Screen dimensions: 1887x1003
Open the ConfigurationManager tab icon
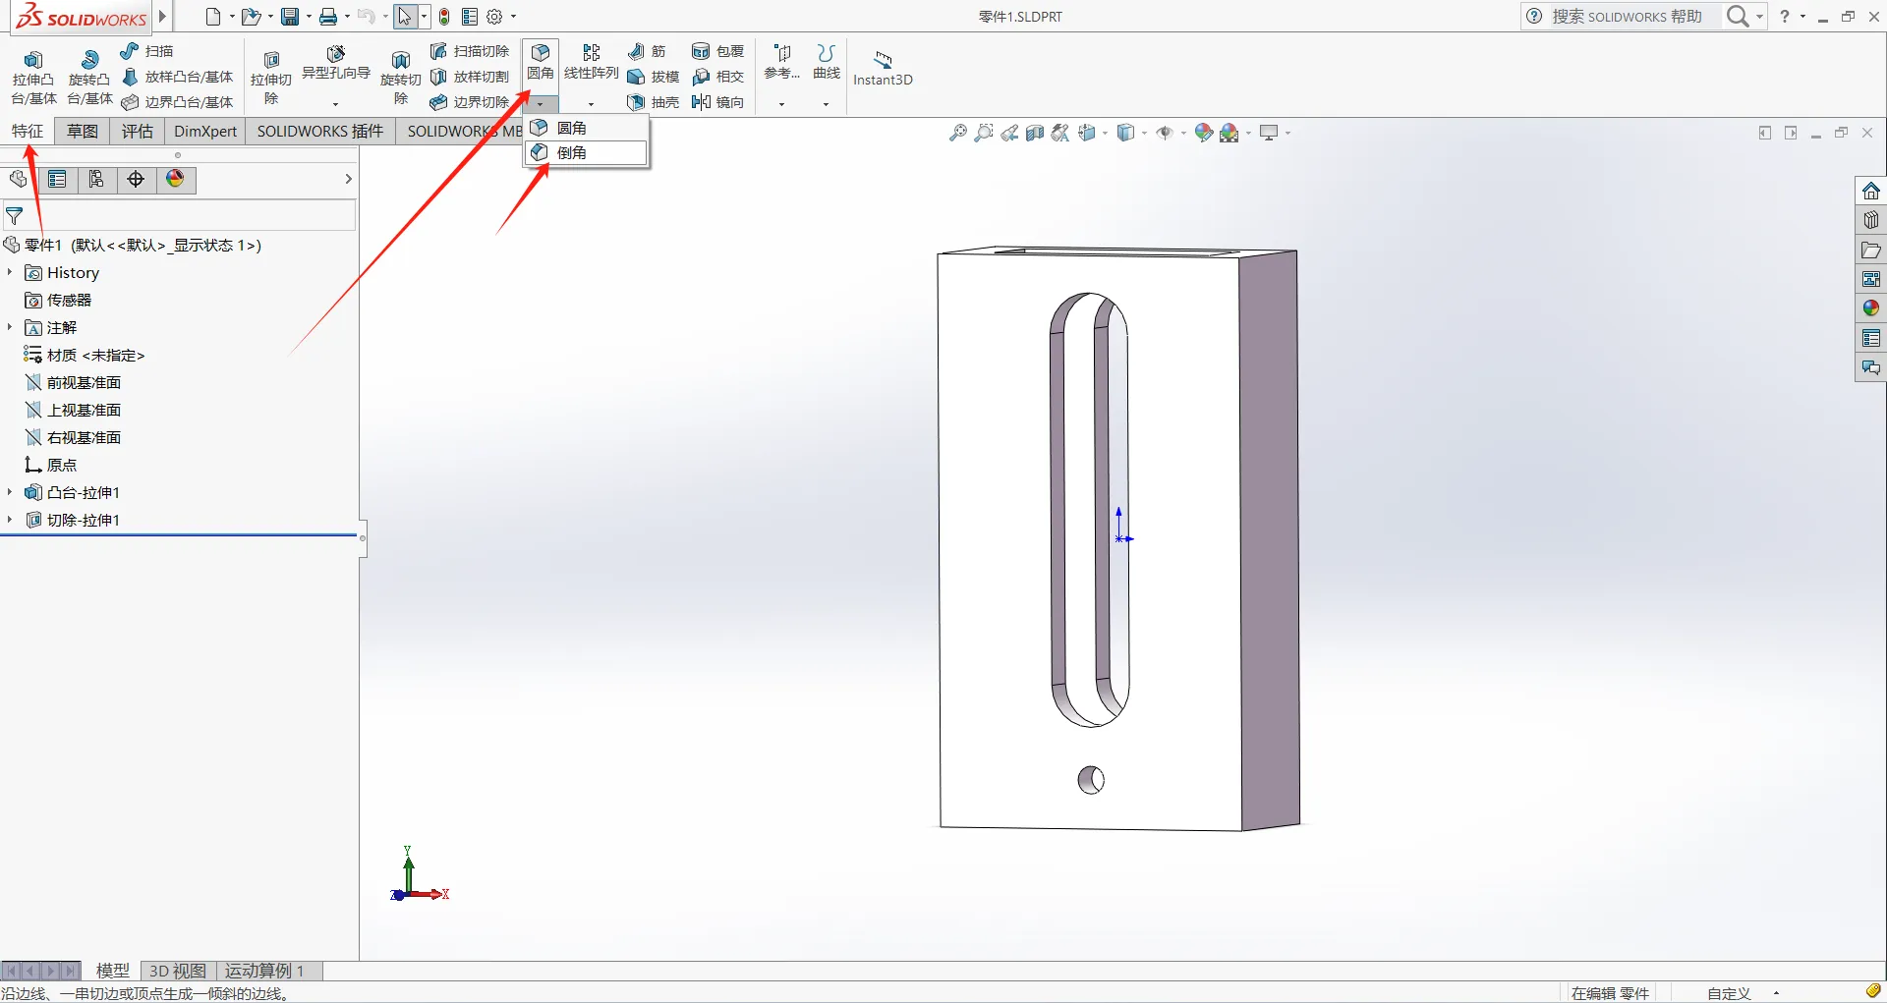click(x=96, y=179)
